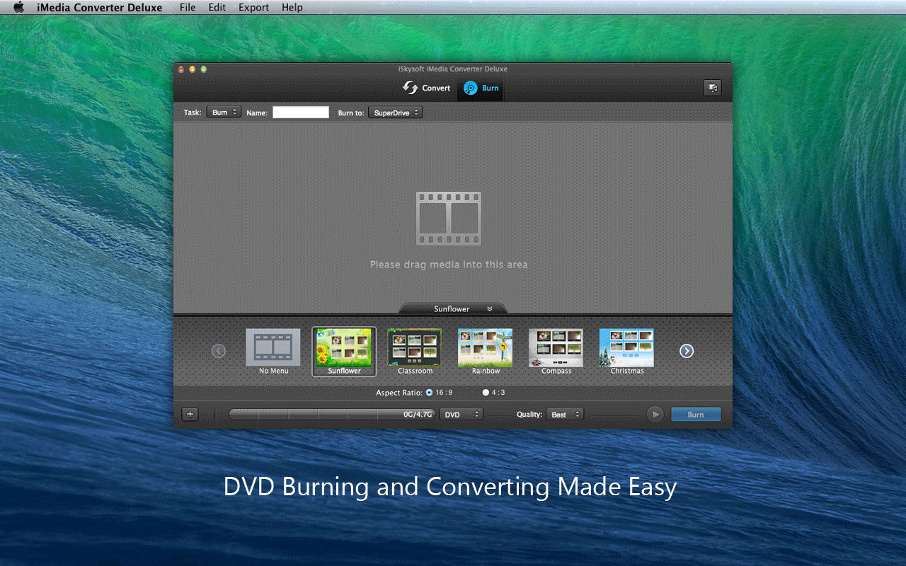This screenshot has width=906, height=566.
Task: Click the film strip placeholder icon
Action: click(x=448, y=219)
